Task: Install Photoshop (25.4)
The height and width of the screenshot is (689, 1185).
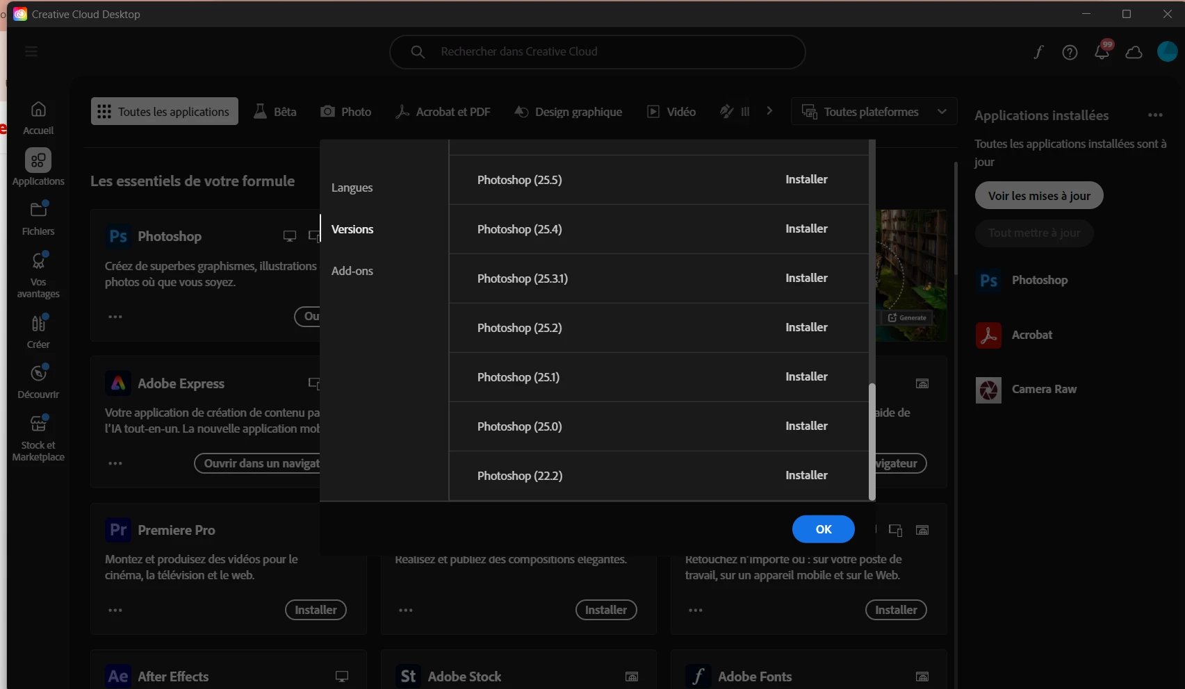Action: (806, 229)
